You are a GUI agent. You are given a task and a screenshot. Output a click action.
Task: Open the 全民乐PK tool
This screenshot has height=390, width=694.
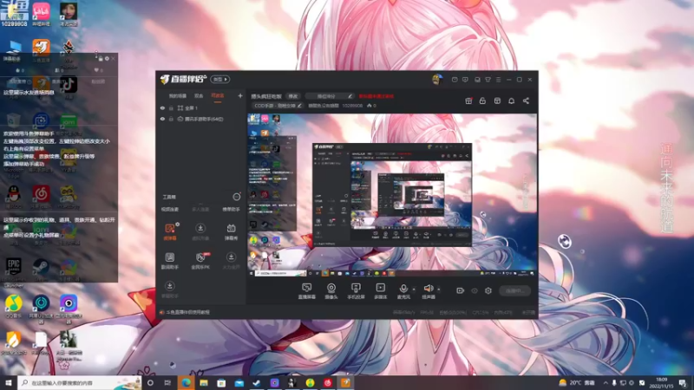[x=200, y=261]
